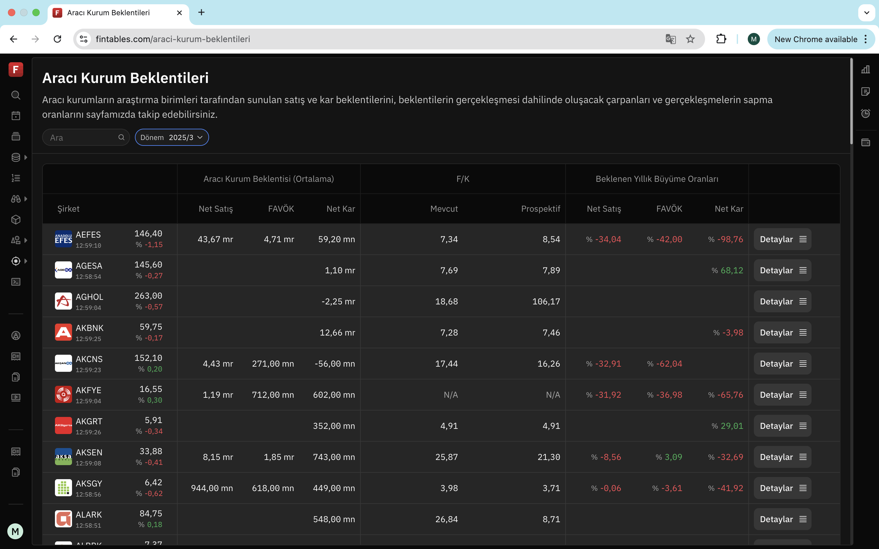Open a new browser tab

[201, 12]
